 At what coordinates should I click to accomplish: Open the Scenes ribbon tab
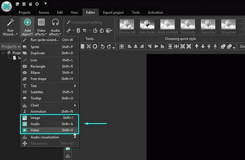click(x=44, y=13)
